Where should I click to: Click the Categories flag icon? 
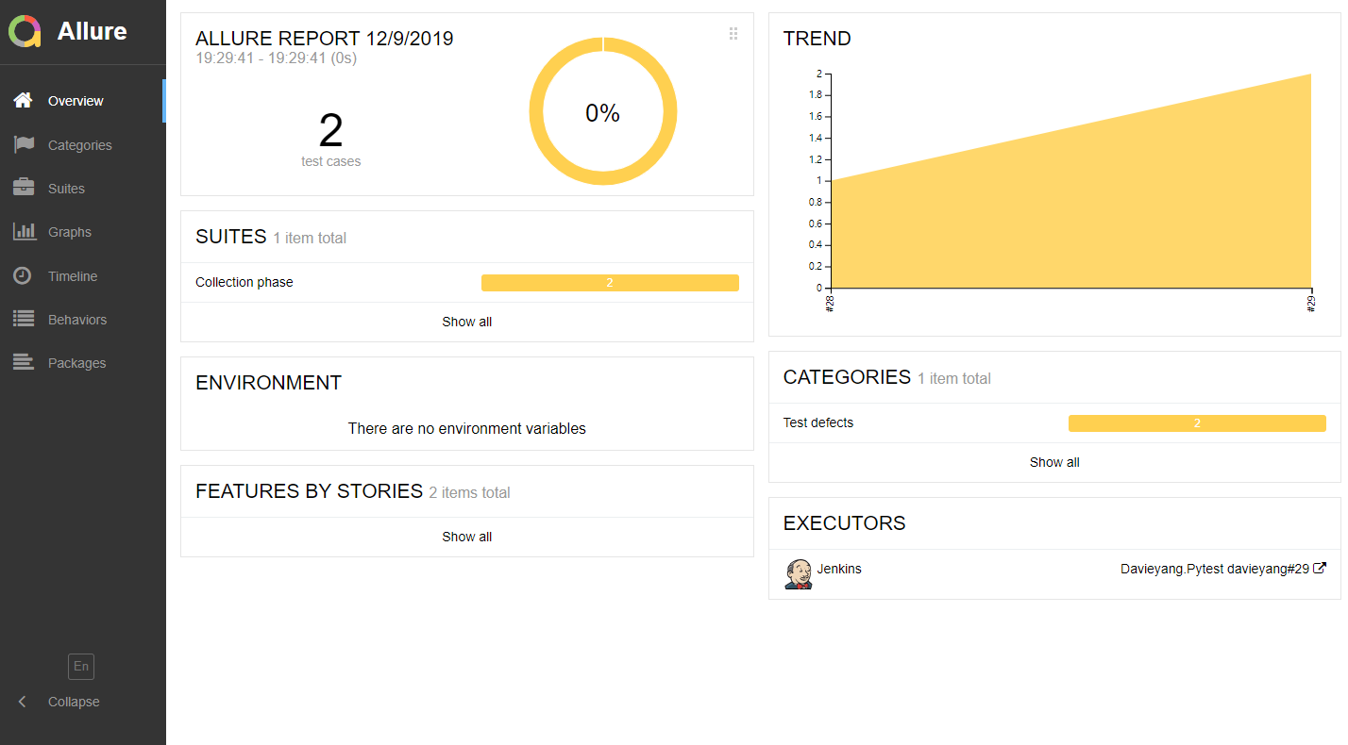pos(24,144)
